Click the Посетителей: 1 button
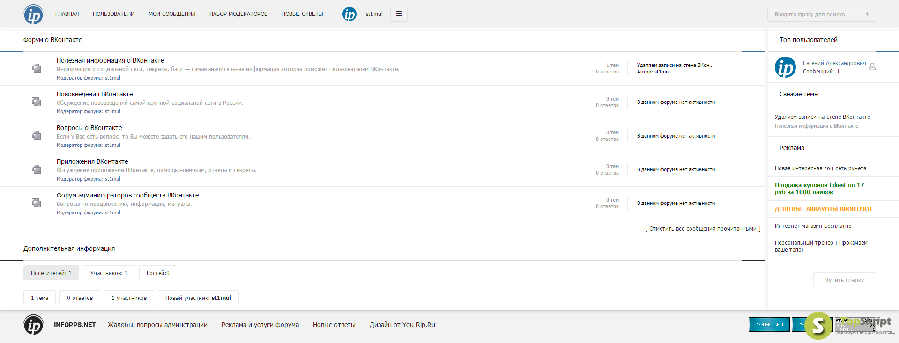899x343 pixels. click(51, 273)
